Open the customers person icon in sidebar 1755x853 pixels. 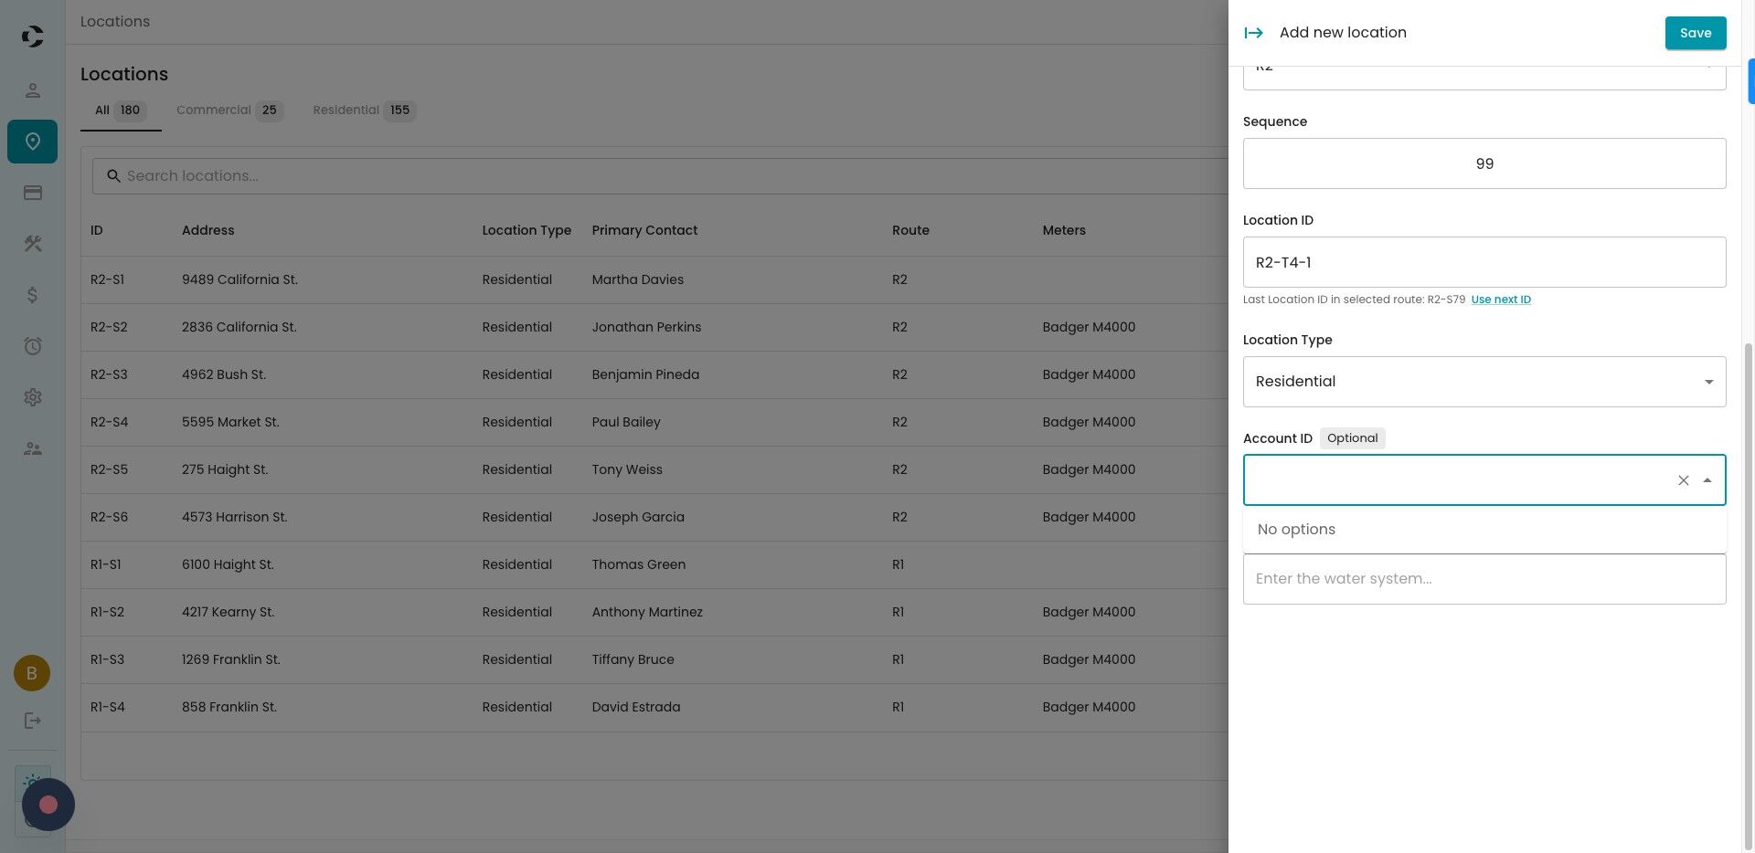33,90
